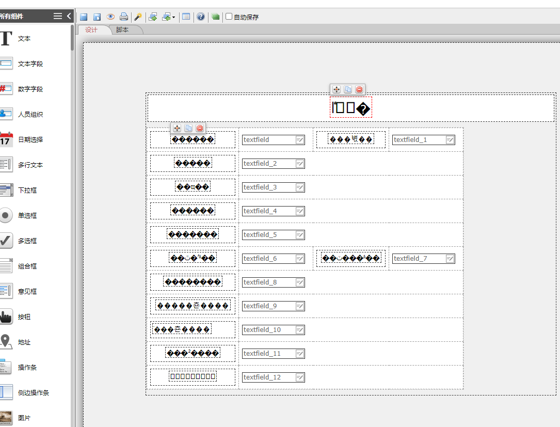
Task: Switch to the 设计 tab
Action: tap(91, 29)
